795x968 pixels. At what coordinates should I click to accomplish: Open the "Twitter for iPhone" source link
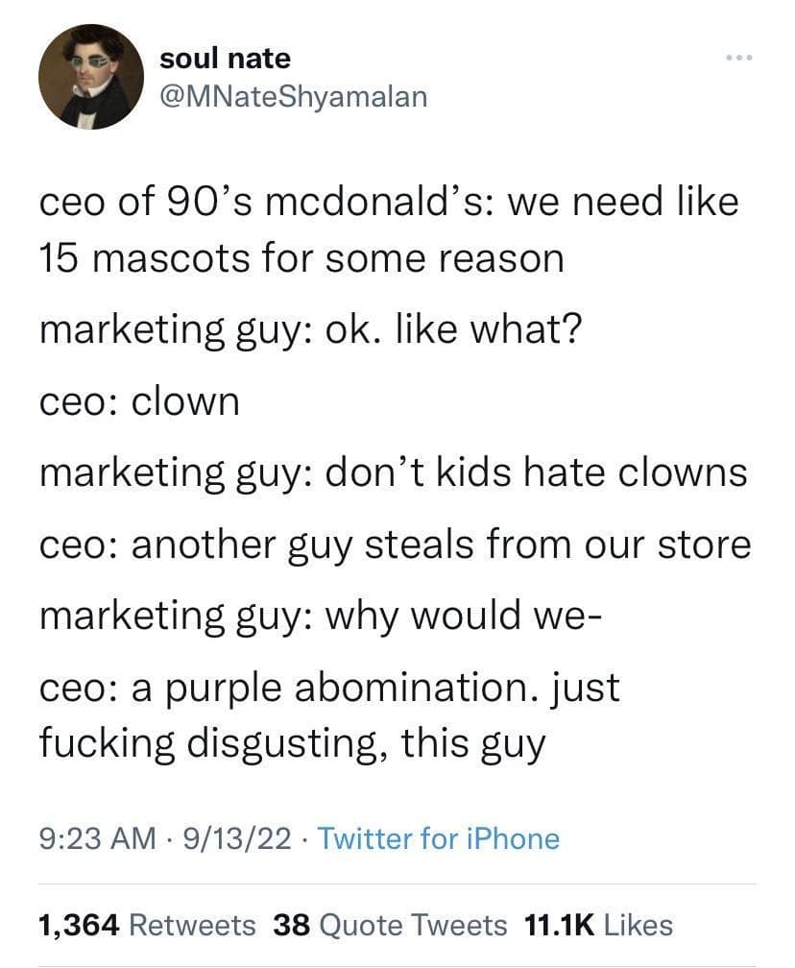438,838
